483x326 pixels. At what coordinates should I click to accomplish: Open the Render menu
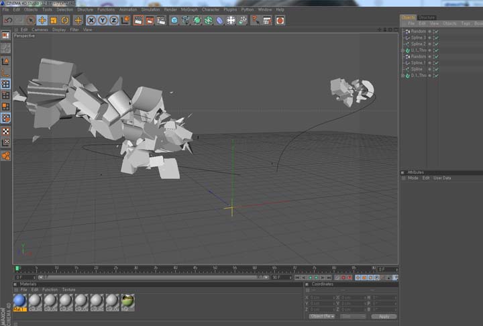(x=170, y=9)
